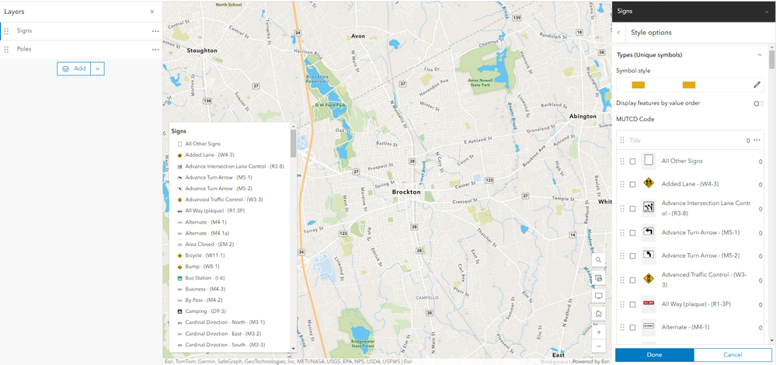Edit the All Other Signs symbol
Image resolution: width=776 pixels, height=365 pixels.
[x=649, y=160]
